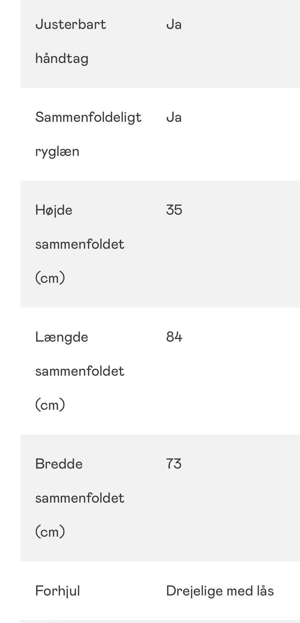Image resolution: width=300 pixels, height=623 pixels.
Task: Click 'Ja' value for Sammenfoldeligt ryglæn
Action: (x=174, y=117)
